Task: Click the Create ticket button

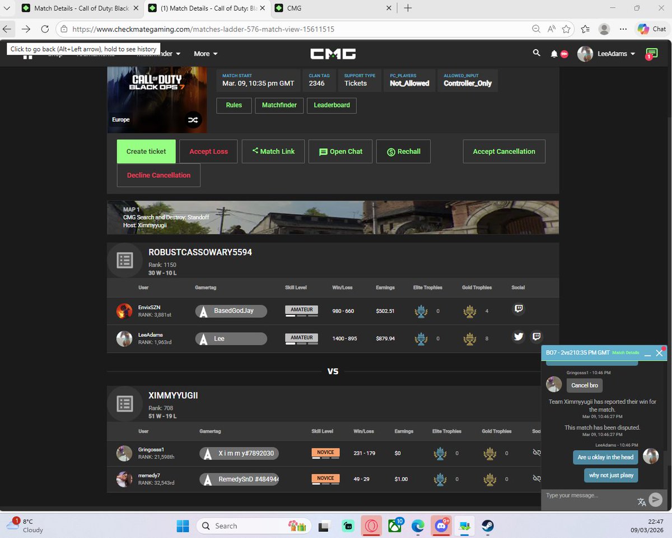Action: (x=146, y=152)
